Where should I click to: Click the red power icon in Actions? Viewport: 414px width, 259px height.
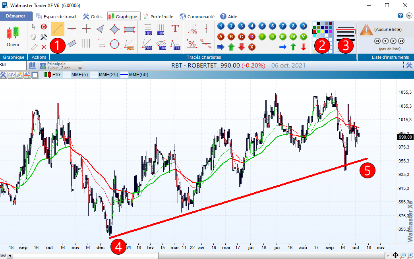(x=44, y=26)
